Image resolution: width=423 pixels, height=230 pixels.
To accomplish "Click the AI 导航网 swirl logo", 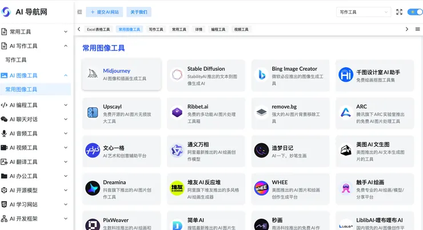I will click(6, 12).
